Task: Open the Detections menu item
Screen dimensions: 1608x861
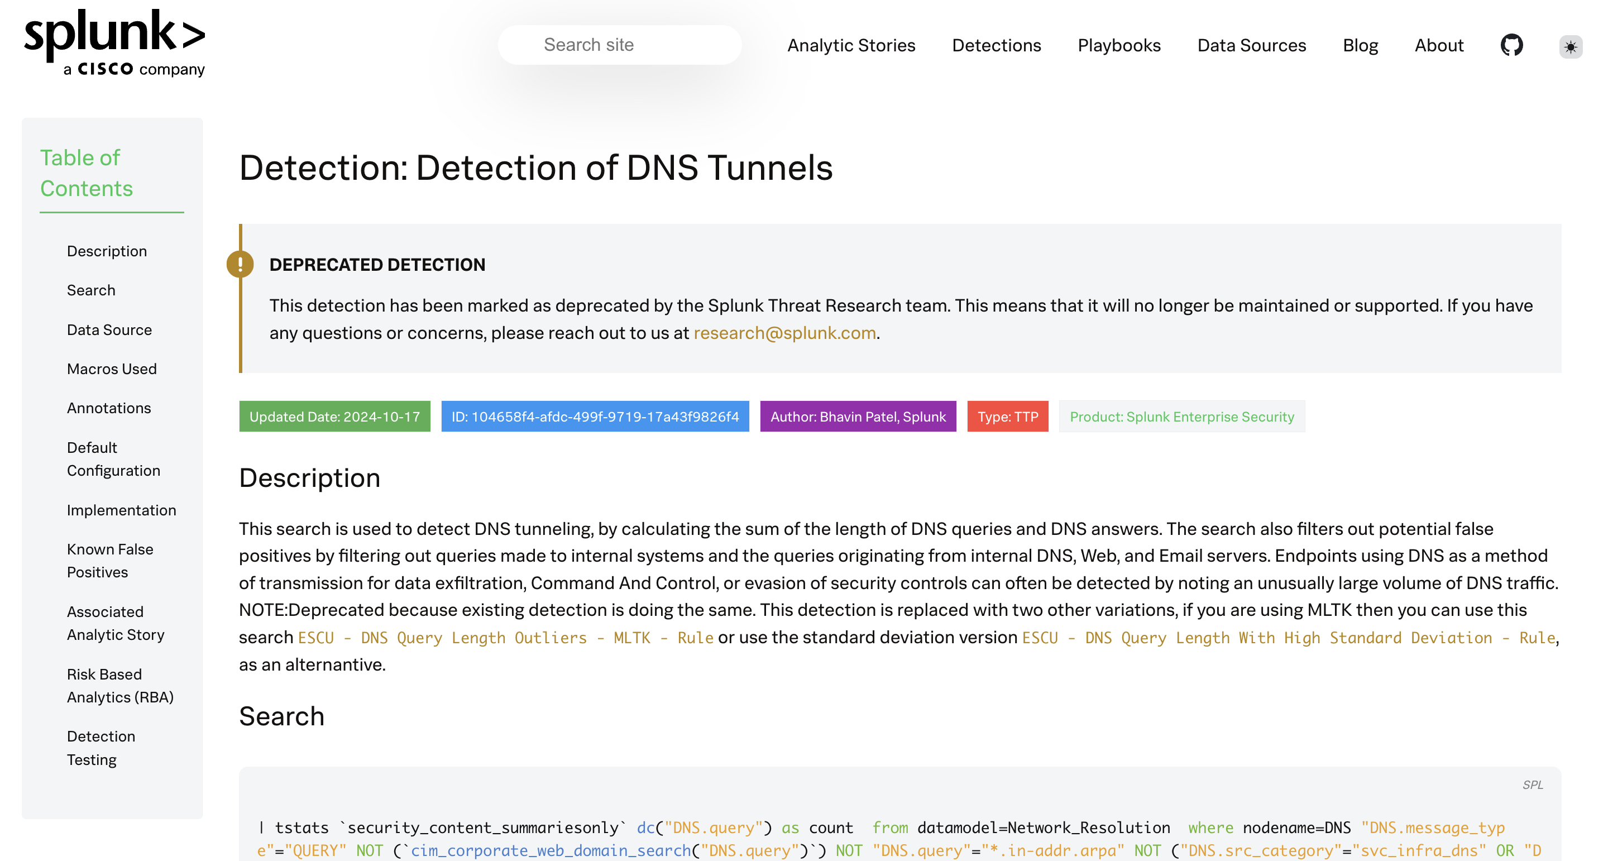Action: (x=996, y=46)
